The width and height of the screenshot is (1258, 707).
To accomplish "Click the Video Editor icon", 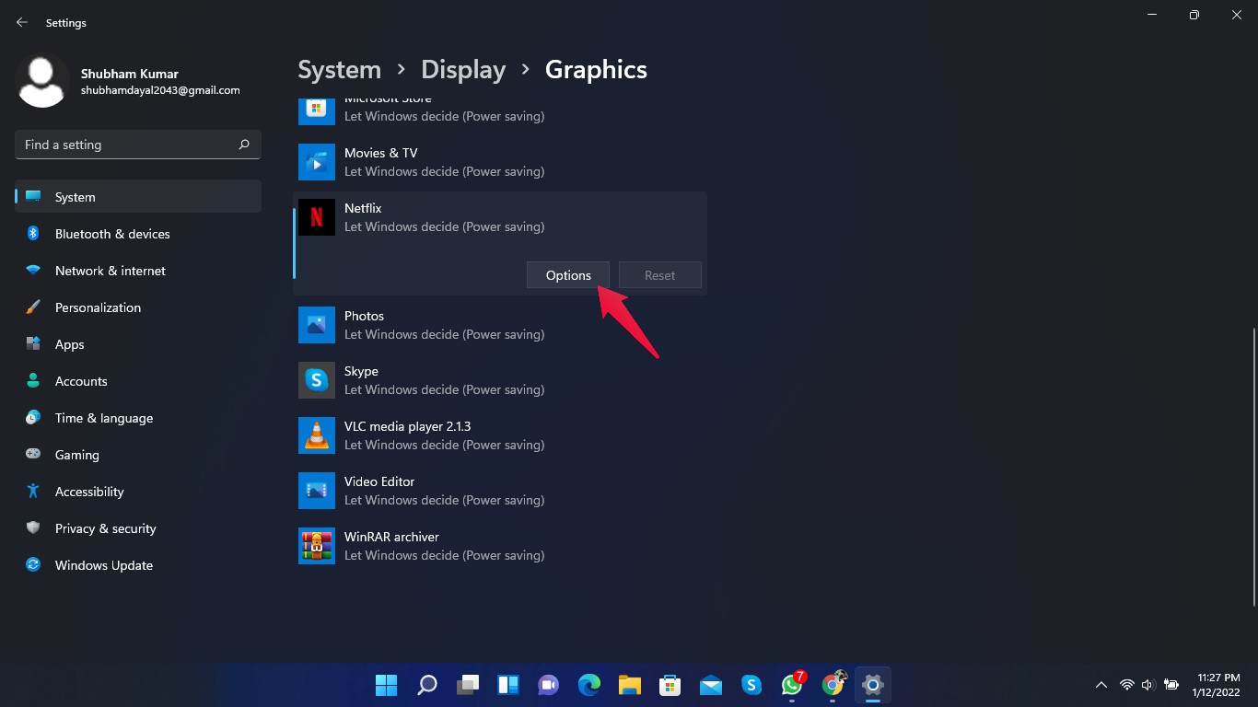I will pos(317,491).
